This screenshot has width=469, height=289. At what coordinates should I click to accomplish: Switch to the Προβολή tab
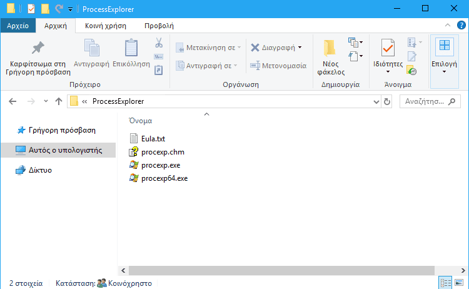coord(159,26)
